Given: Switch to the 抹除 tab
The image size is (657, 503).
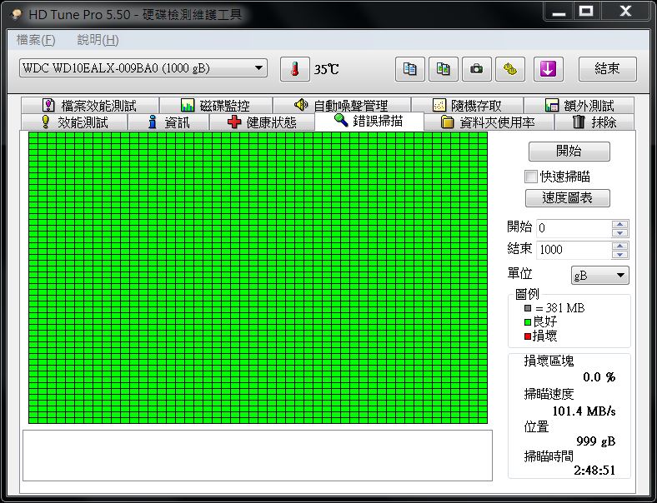Looking at the screenshot, I should pos(594,122).
